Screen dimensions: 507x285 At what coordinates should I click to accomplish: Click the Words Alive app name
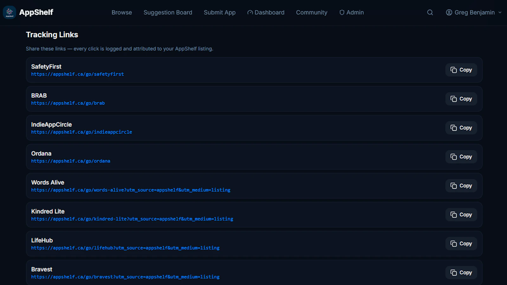tap(48, 182)
